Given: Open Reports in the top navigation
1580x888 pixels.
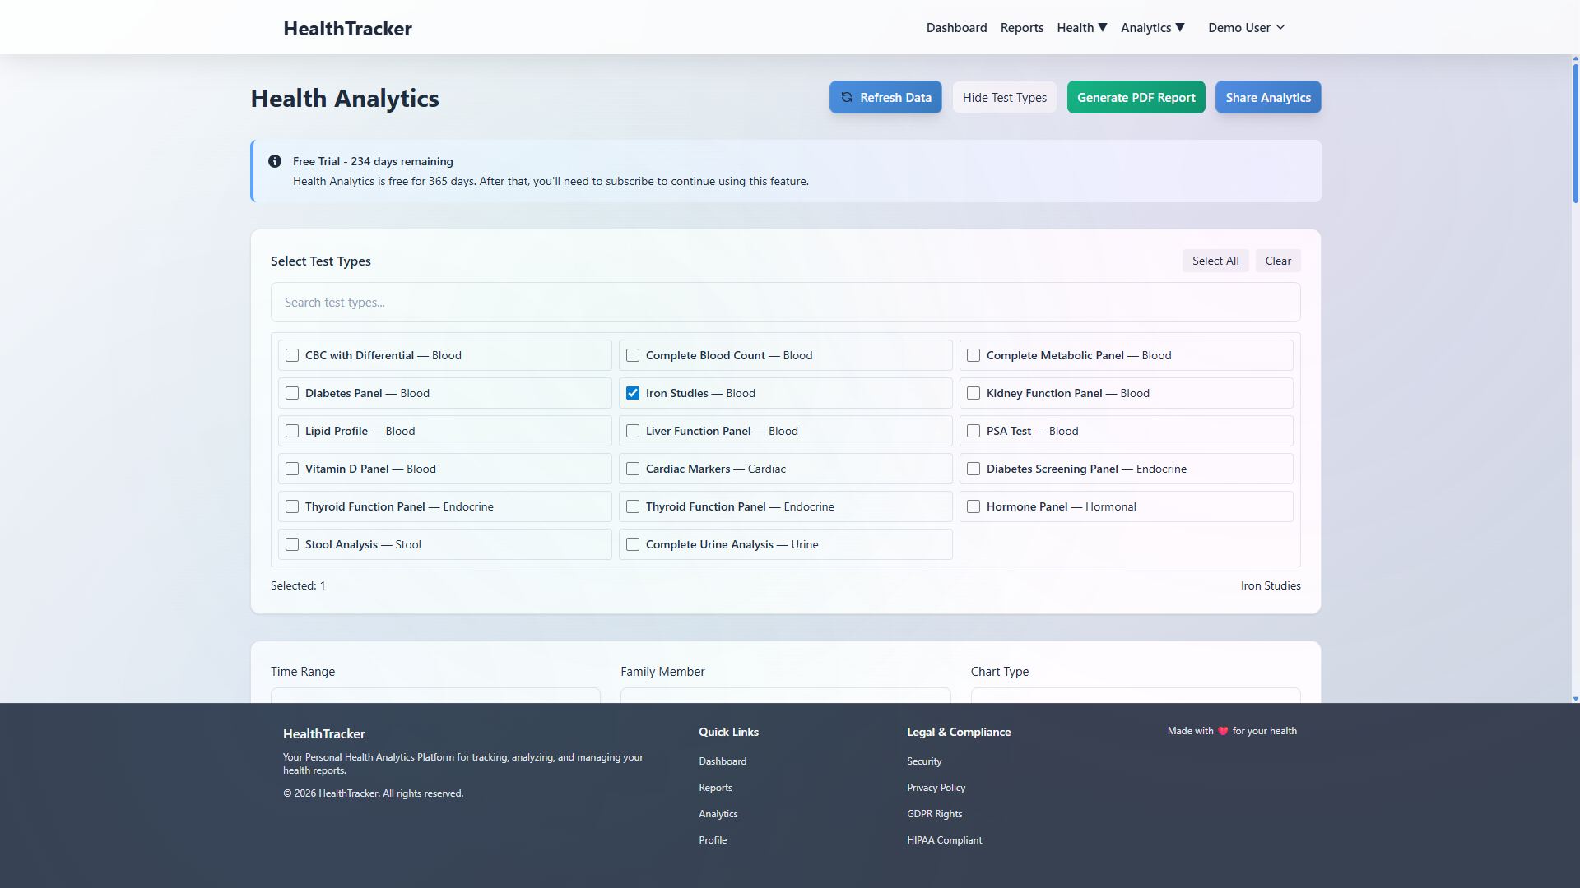Looking at the screenshot, I should (1021, 28).
